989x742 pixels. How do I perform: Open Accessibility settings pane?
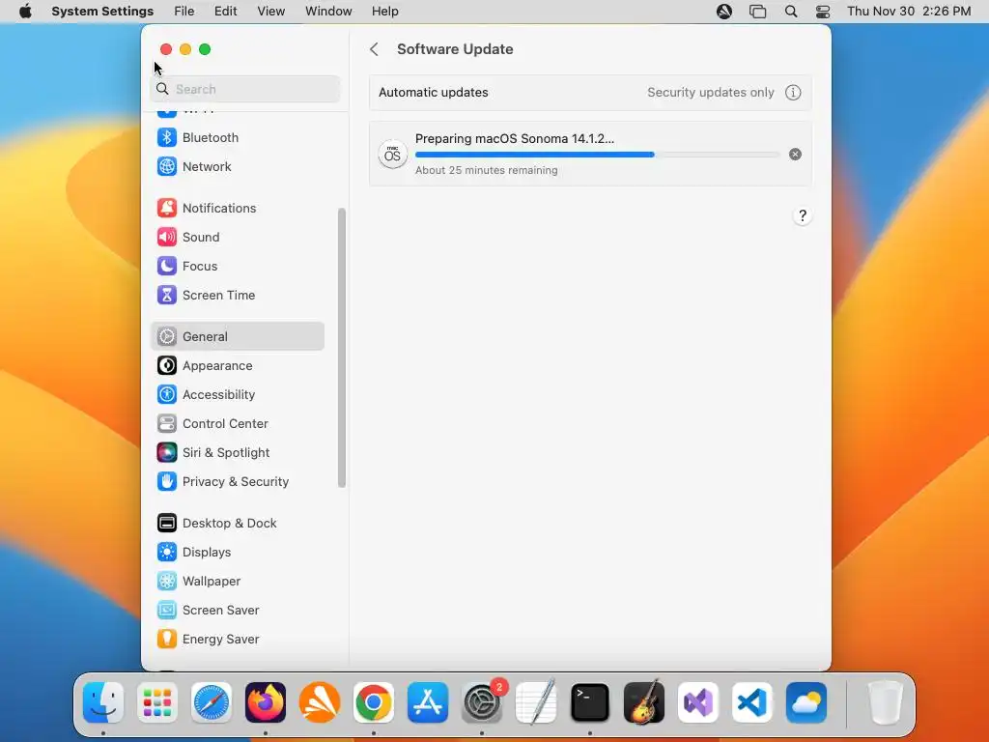(x=238, y=394)
